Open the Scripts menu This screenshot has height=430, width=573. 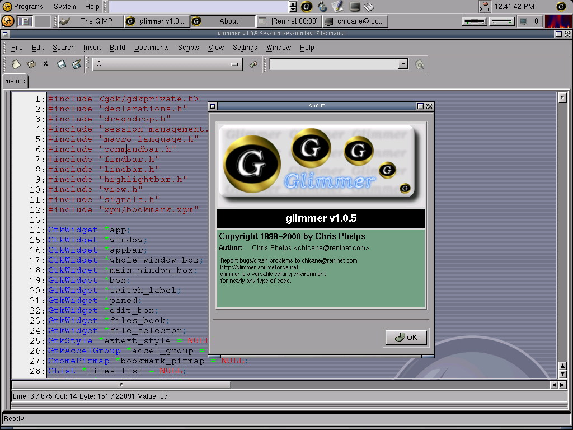click(x=188, y=48)
